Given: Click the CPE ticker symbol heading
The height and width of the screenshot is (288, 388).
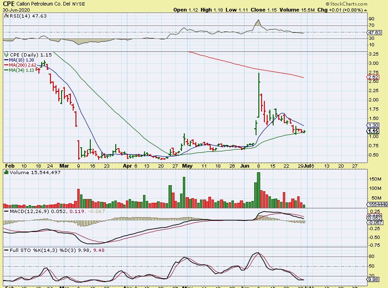Looking at the screenshot, I should coord(8,3).
